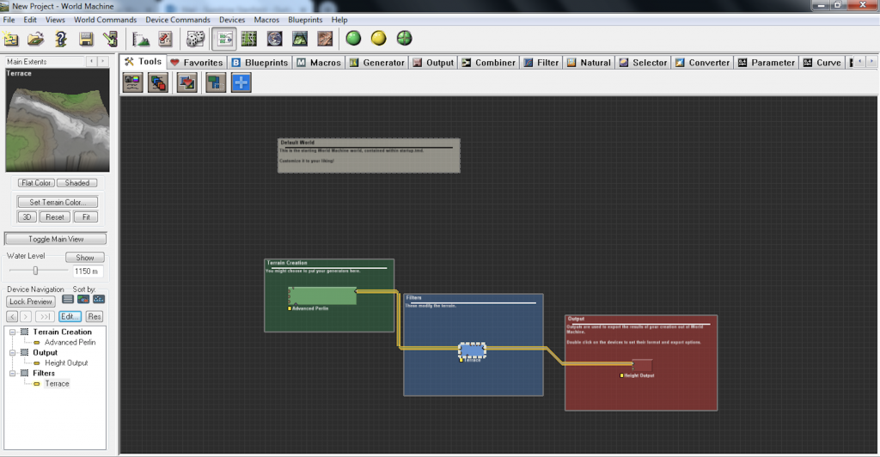The image size is (880, 457).
Task: Click the yellow sphere build icon
Action: pos(379,38)
